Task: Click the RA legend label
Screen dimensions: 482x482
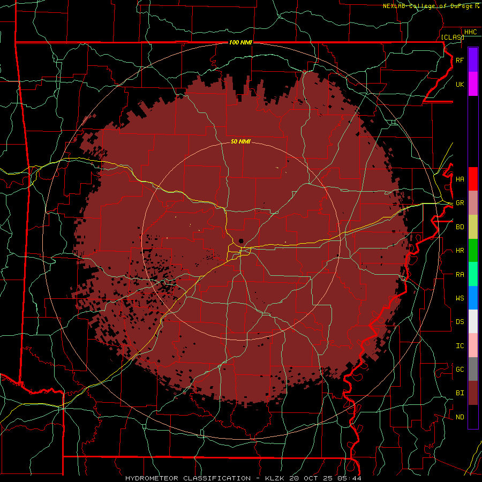Action: click(460, 274)
